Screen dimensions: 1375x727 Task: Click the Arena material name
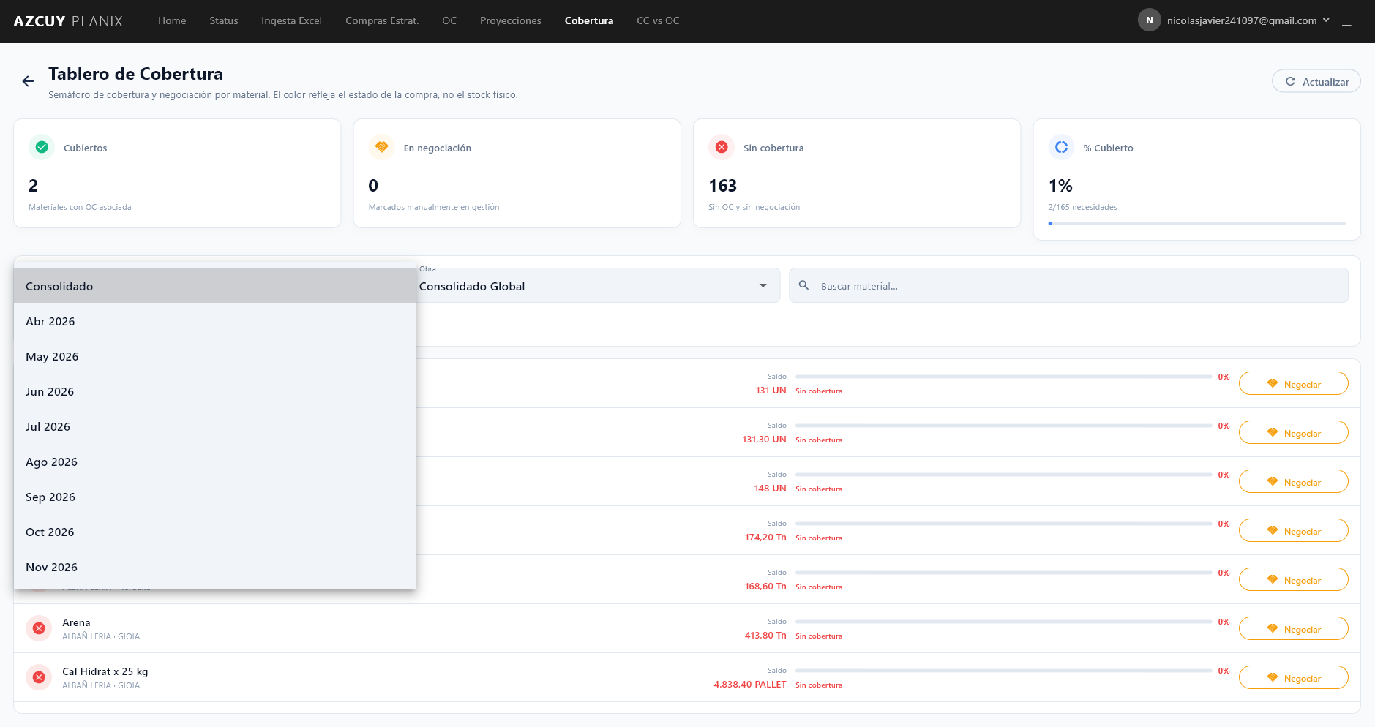tap(76, 622)
